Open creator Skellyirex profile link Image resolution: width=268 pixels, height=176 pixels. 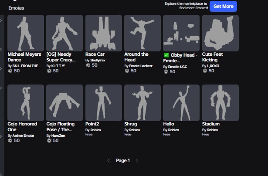(x=98, y=60)
